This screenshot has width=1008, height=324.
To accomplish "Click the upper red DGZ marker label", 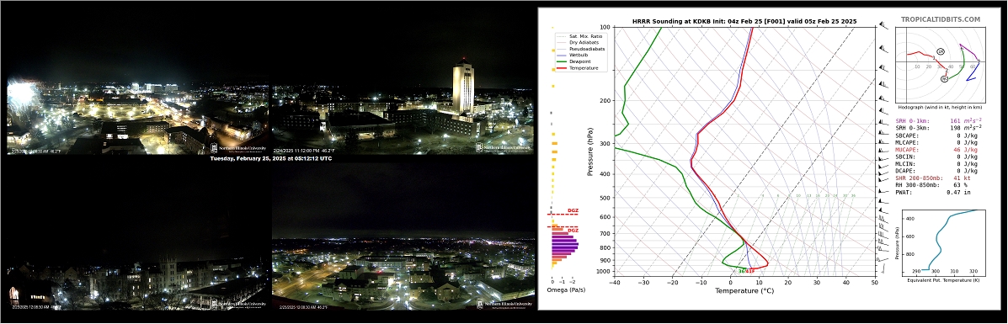I will [572, 211].
